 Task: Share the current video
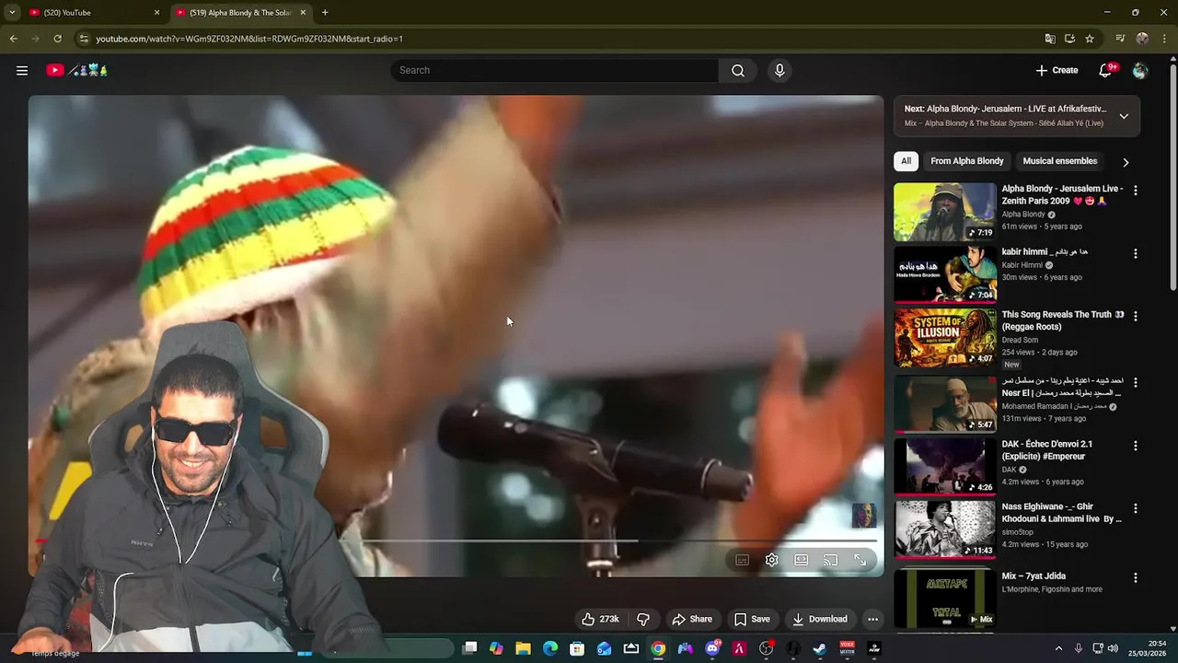pos(691,619)
